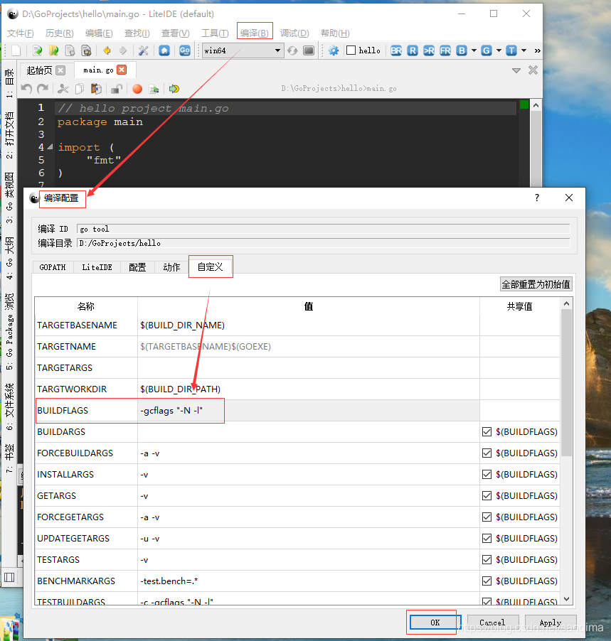Click the back navigation arrow icon

107,50
